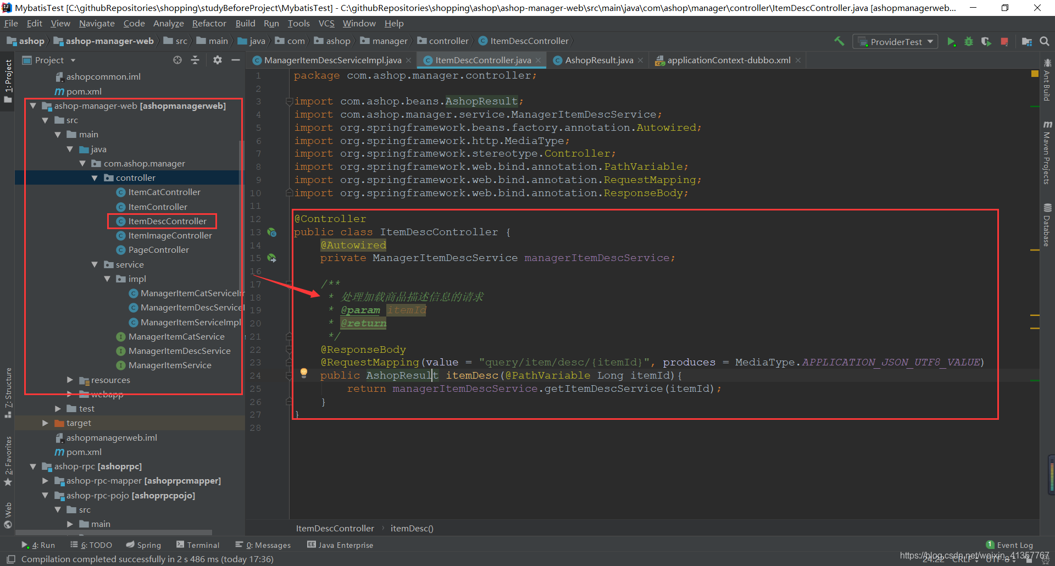Click itemDesc() in editor breadcrumb
Image resolution: width=1055 pixels, height=566 pixels.
(x=412, y=529)
